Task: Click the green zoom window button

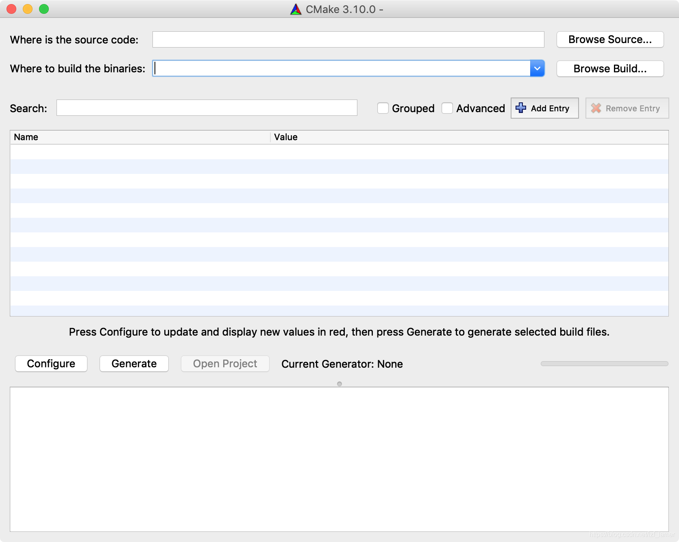Action: [44, 9]
